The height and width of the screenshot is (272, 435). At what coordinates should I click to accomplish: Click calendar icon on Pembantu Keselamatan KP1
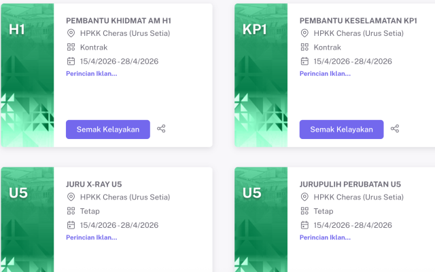click(x=304, y=61)
